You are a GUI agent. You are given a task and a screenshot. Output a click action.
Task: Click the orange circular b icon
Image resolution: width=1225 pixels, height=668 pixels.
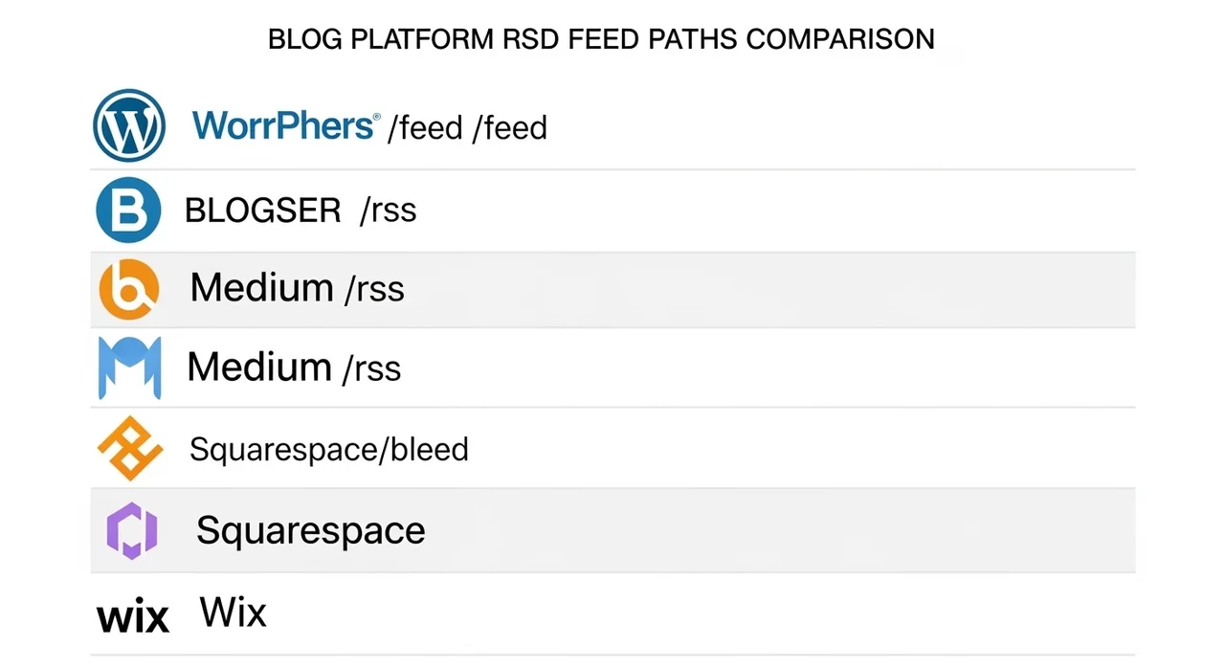(129, 288)
